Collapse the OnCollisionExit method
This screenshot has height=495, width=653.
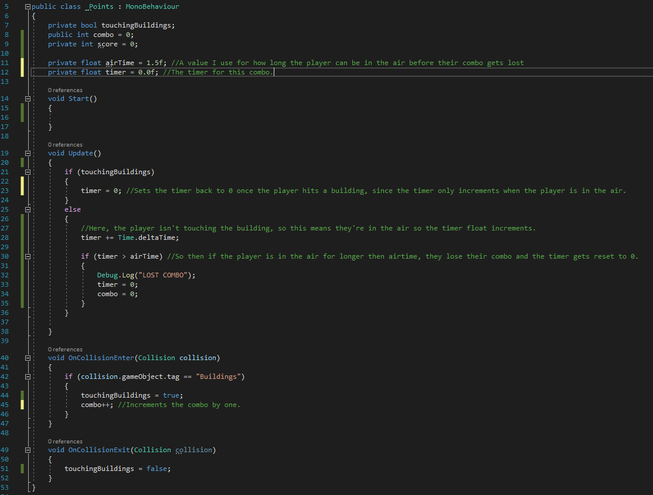tap(28, 450)
